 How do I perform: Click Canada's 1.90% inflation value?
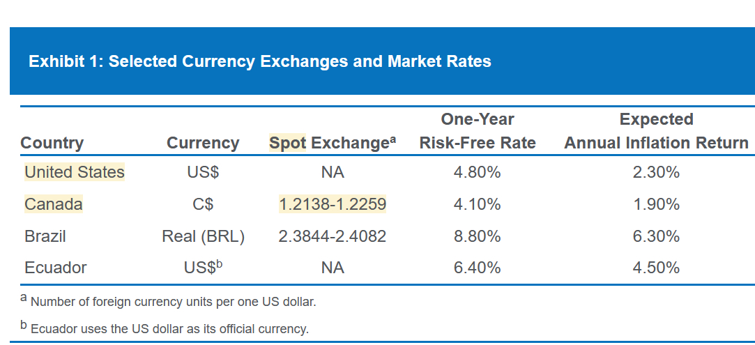656,204
